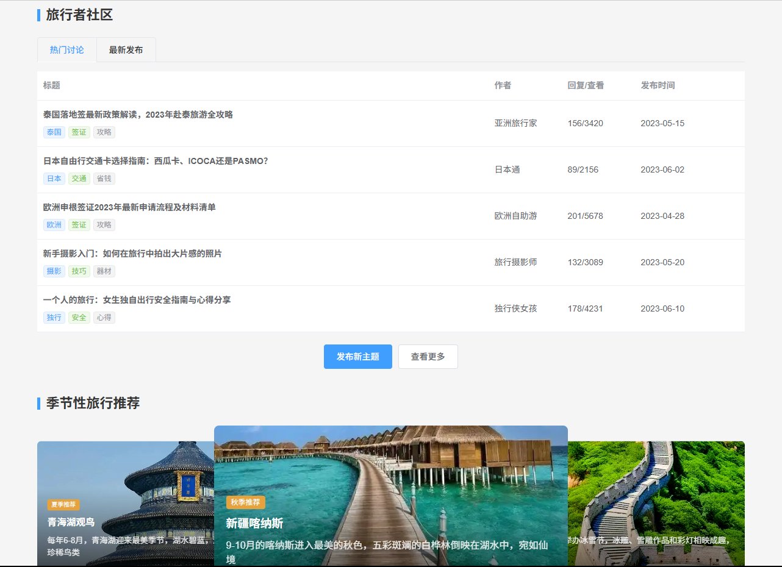Open the 最新发布 tab

[126, 50]
